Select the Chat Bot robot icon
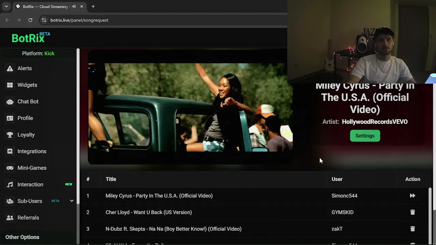Screen dimensions: 436x245 (x=10, y=102)
